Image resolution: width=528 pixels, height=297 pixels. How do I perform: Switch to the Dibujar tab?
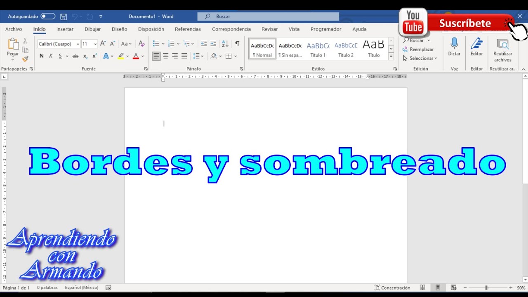pyautogui.click(x=93, y=29)
